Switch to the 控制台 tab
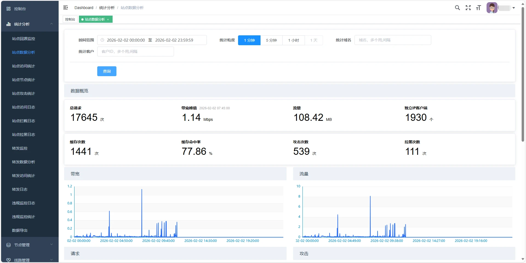Screen dimensions: 526x263 70,19
